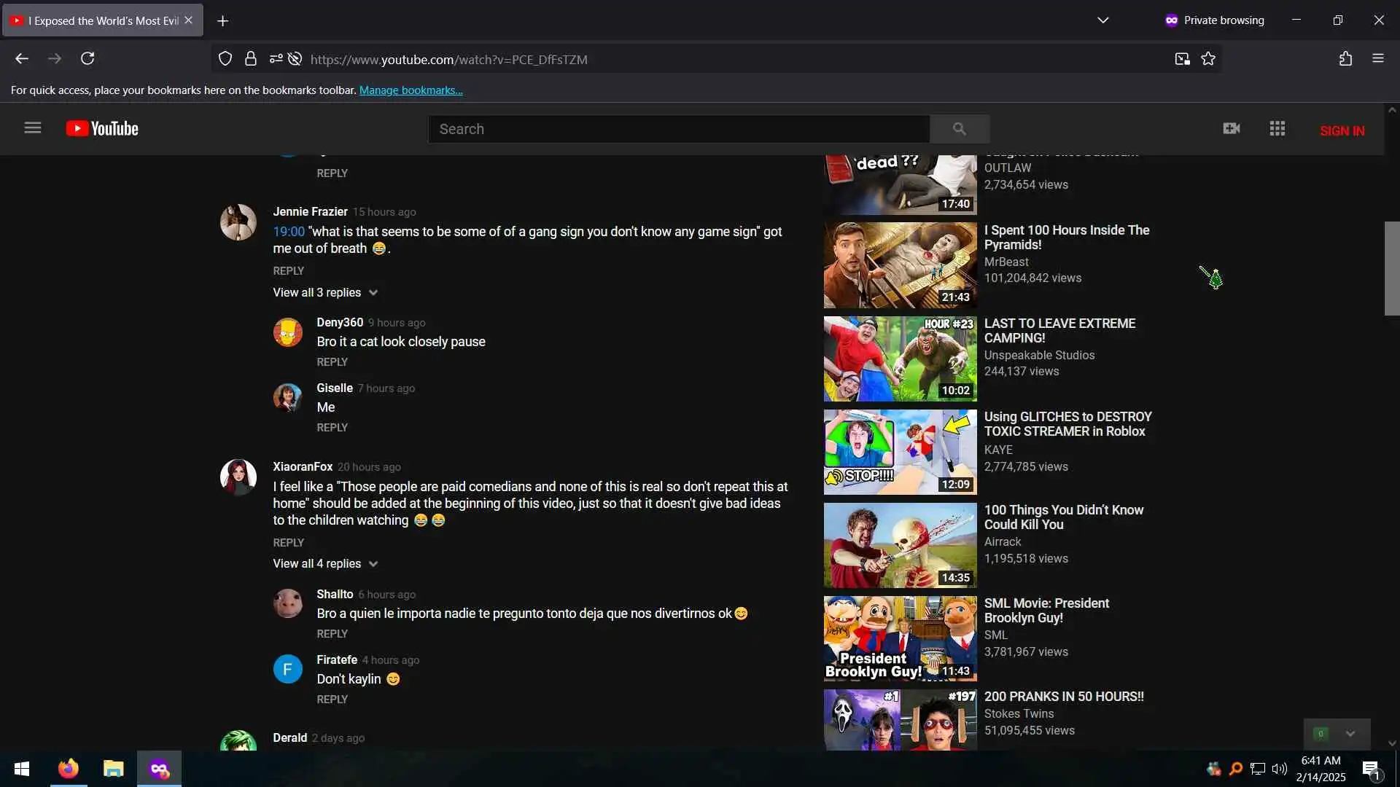The width and height of the screenshot is (1400, 787).
Task: Open the YouTube apps grid icon
Action: pos(1277,129)
